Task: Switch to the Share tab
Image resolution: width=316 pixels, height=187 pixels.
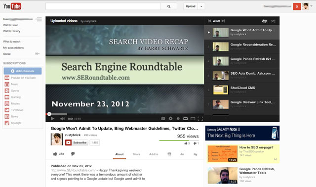Action: tap(136, 154)
